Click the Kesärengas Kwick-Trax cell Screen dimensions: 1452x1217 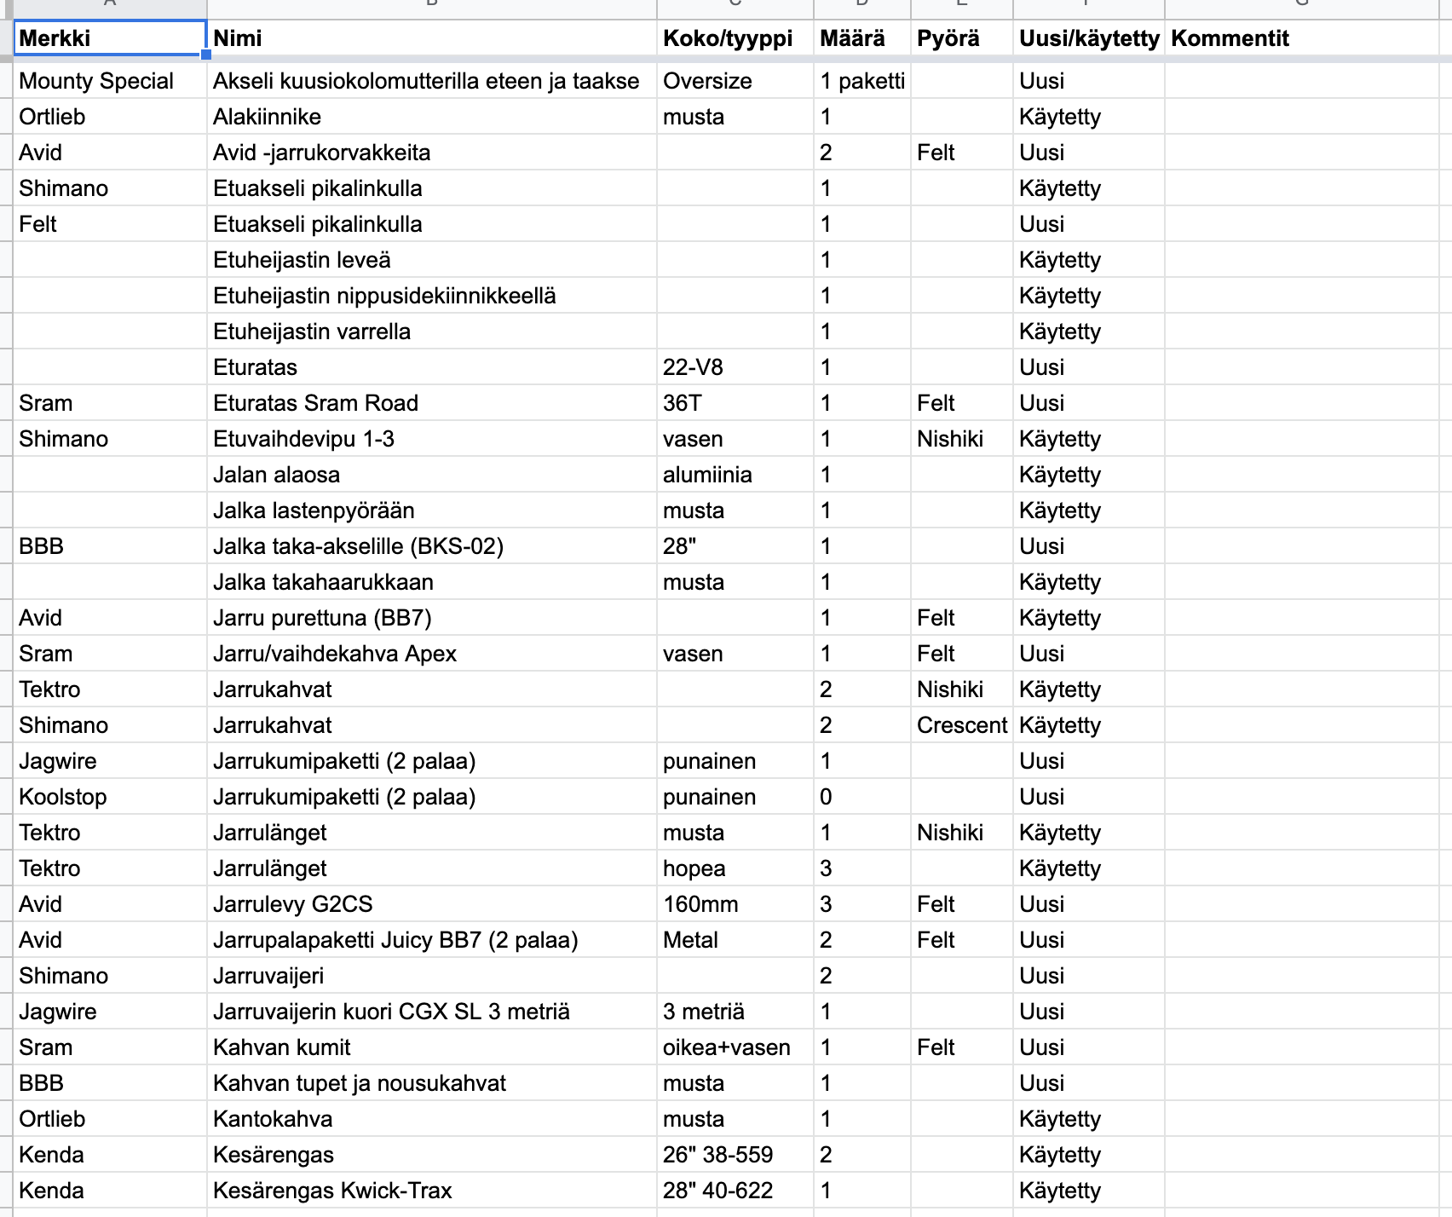[x=432, y=1191]
